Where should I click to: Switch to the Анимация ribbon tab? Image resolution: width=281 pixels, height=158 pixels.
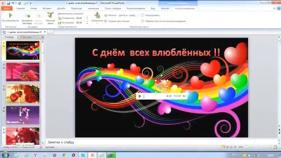[x=94, y=8]
